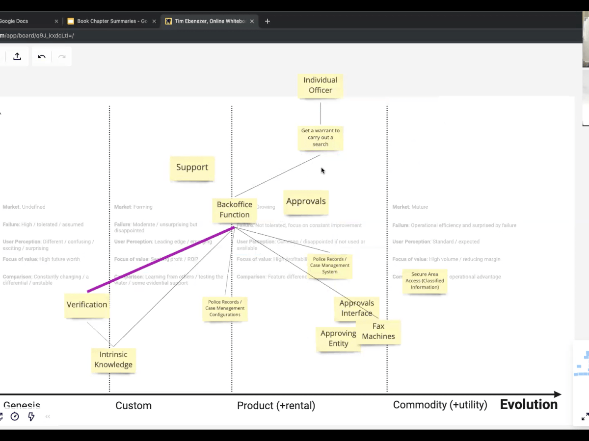Viewport: 589px width, 441px height.
Task: Open a new browser tab
Action: click(x=268, y=21)
